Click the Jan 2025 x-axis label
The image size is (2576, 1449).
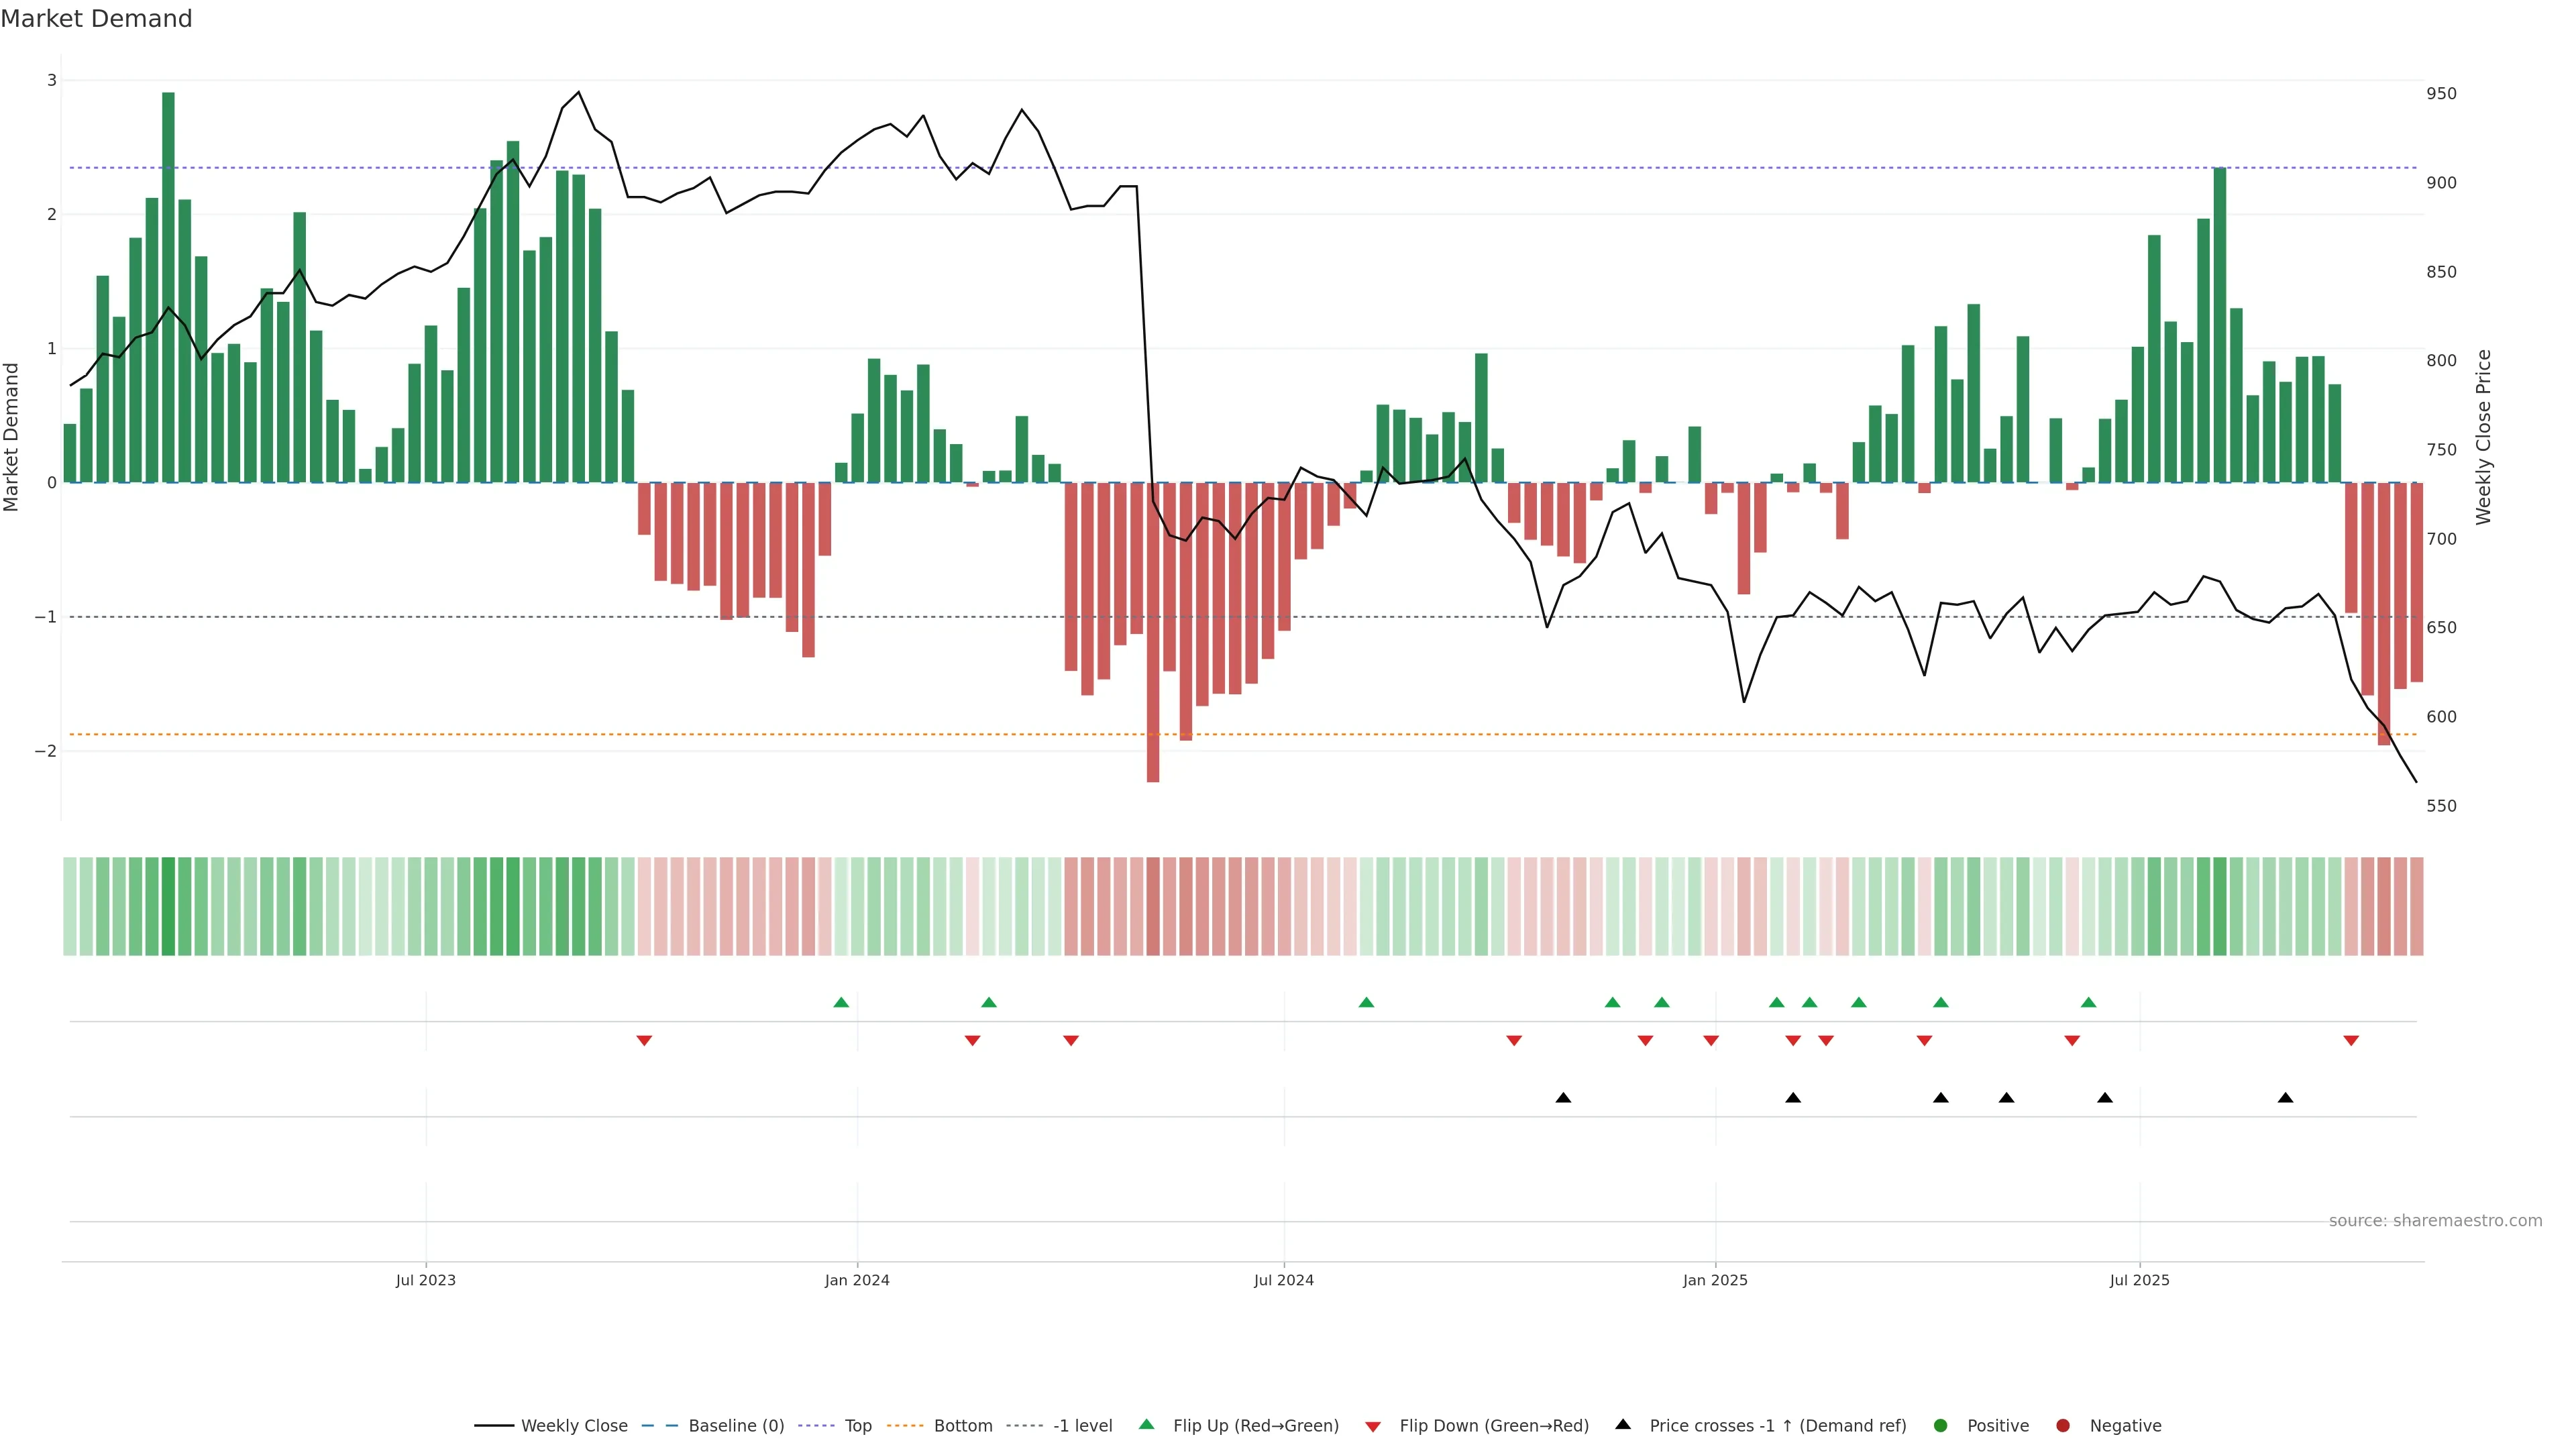(x=1715, y=1280)
